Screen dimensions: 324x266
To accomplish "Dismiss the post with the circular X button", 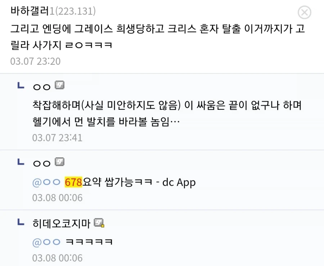I will point(305,12).
